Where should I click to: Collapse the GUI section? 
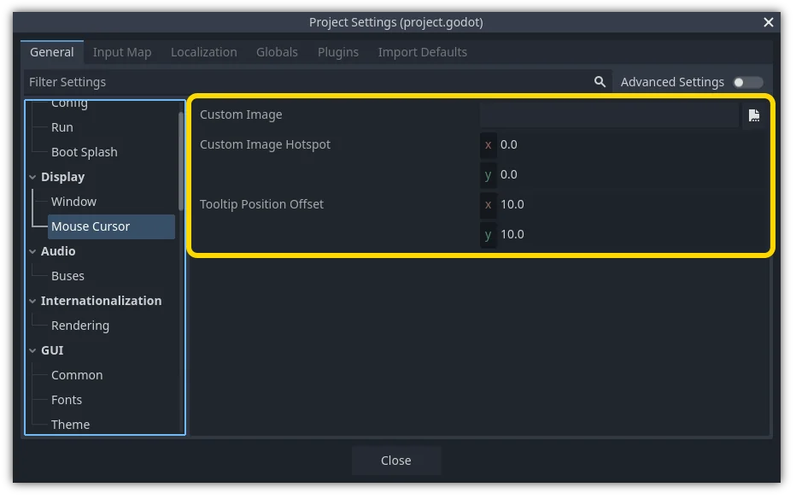click(x=32, y=350)
